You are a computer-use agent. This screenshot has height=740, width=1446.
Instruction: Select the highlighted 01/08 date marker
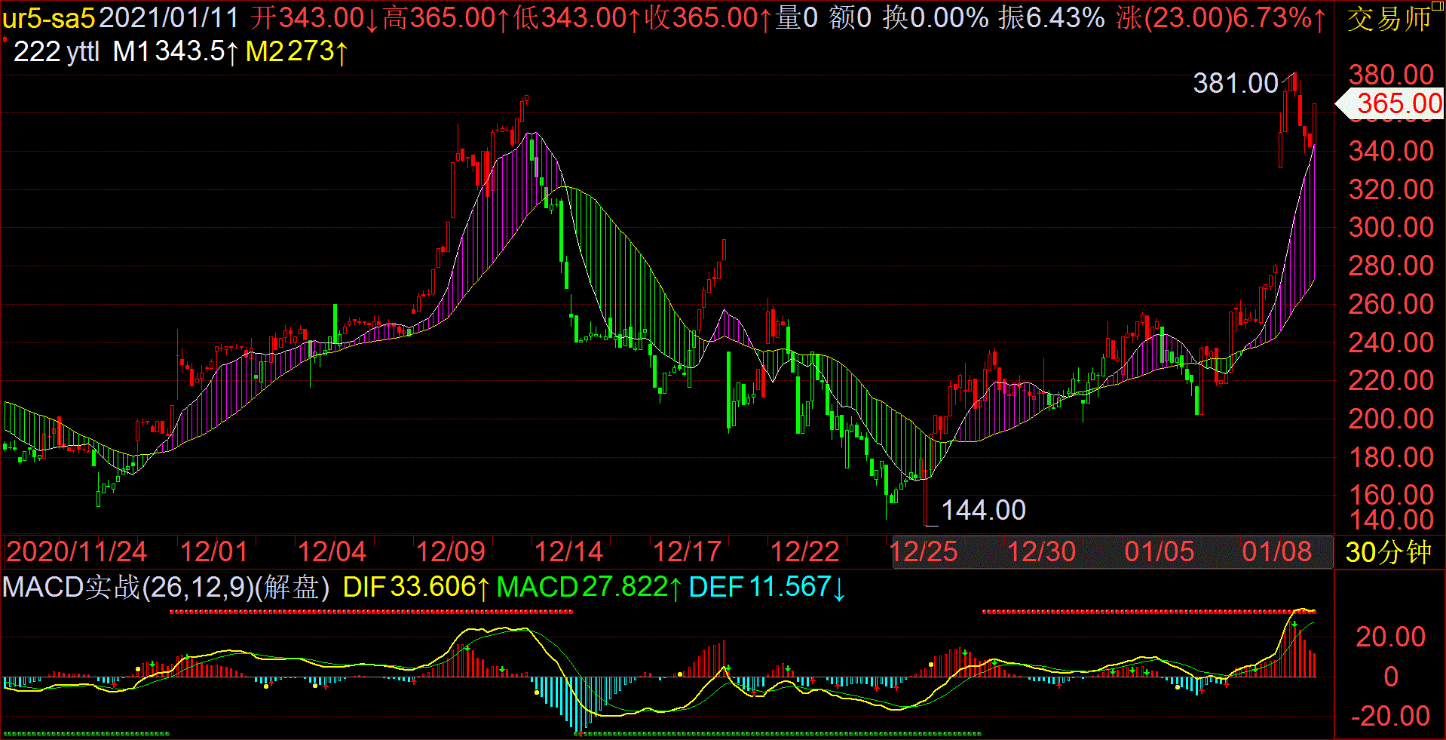pos(1277,552)
